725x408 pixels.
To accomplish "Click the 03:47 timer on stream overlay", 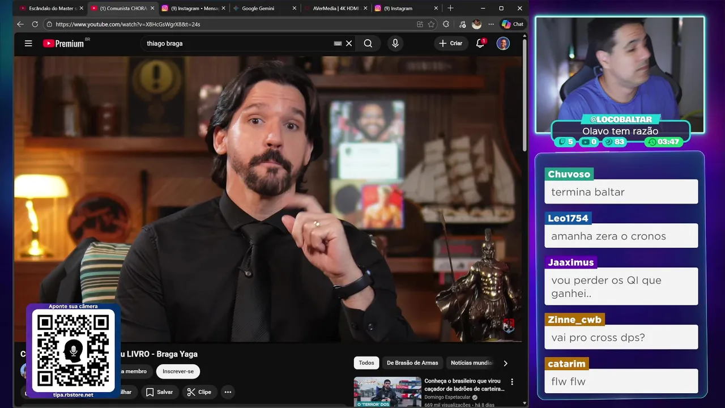I will pos(664,142).
